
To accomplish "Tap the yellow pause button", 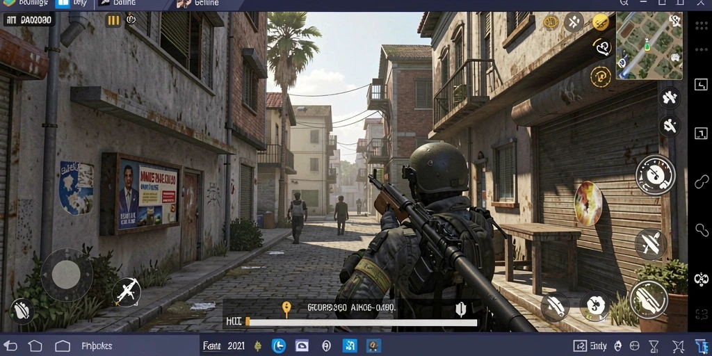I will (x=113, y=20).
